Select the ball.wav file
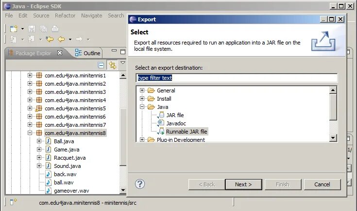This screenshot has width=357, height=211. pyautogui.click(x=64, y=182)
